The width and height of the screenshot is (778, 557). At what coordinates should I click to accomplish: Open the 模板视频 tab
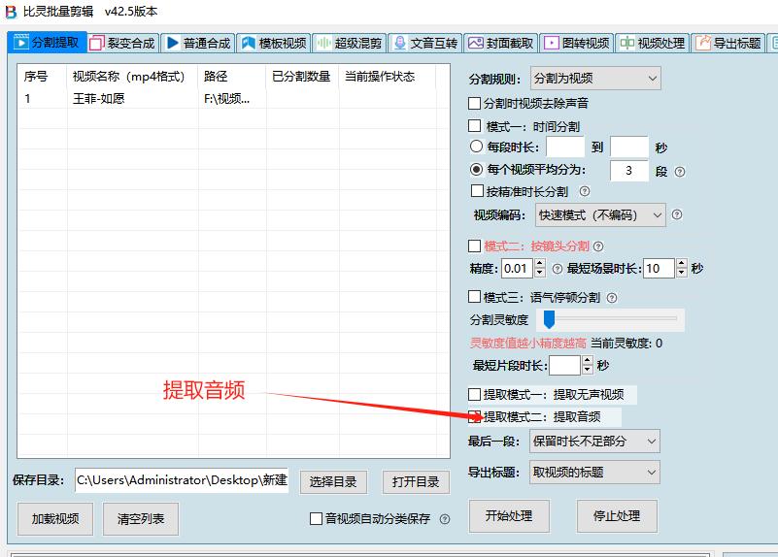[274, 43]
